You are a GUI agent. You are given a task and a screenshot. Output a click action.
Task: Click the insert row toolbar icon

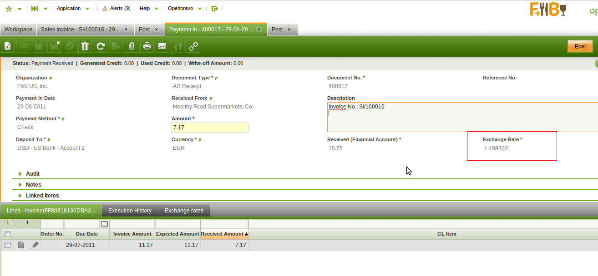tap(23, 46)
